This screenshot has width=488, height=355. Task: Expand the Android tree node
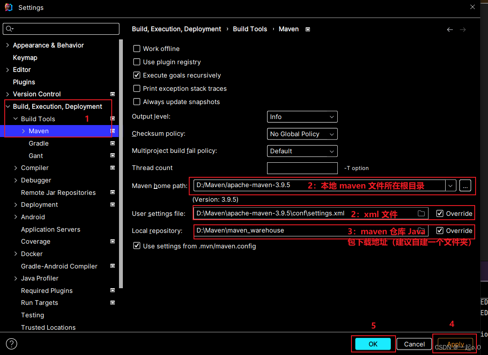(x=15, y=217)
